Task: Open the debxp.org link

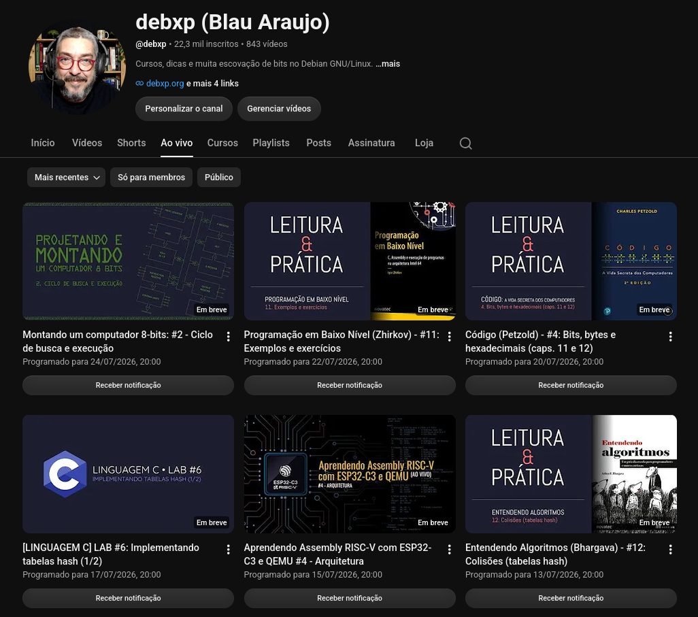Action: 165,83
